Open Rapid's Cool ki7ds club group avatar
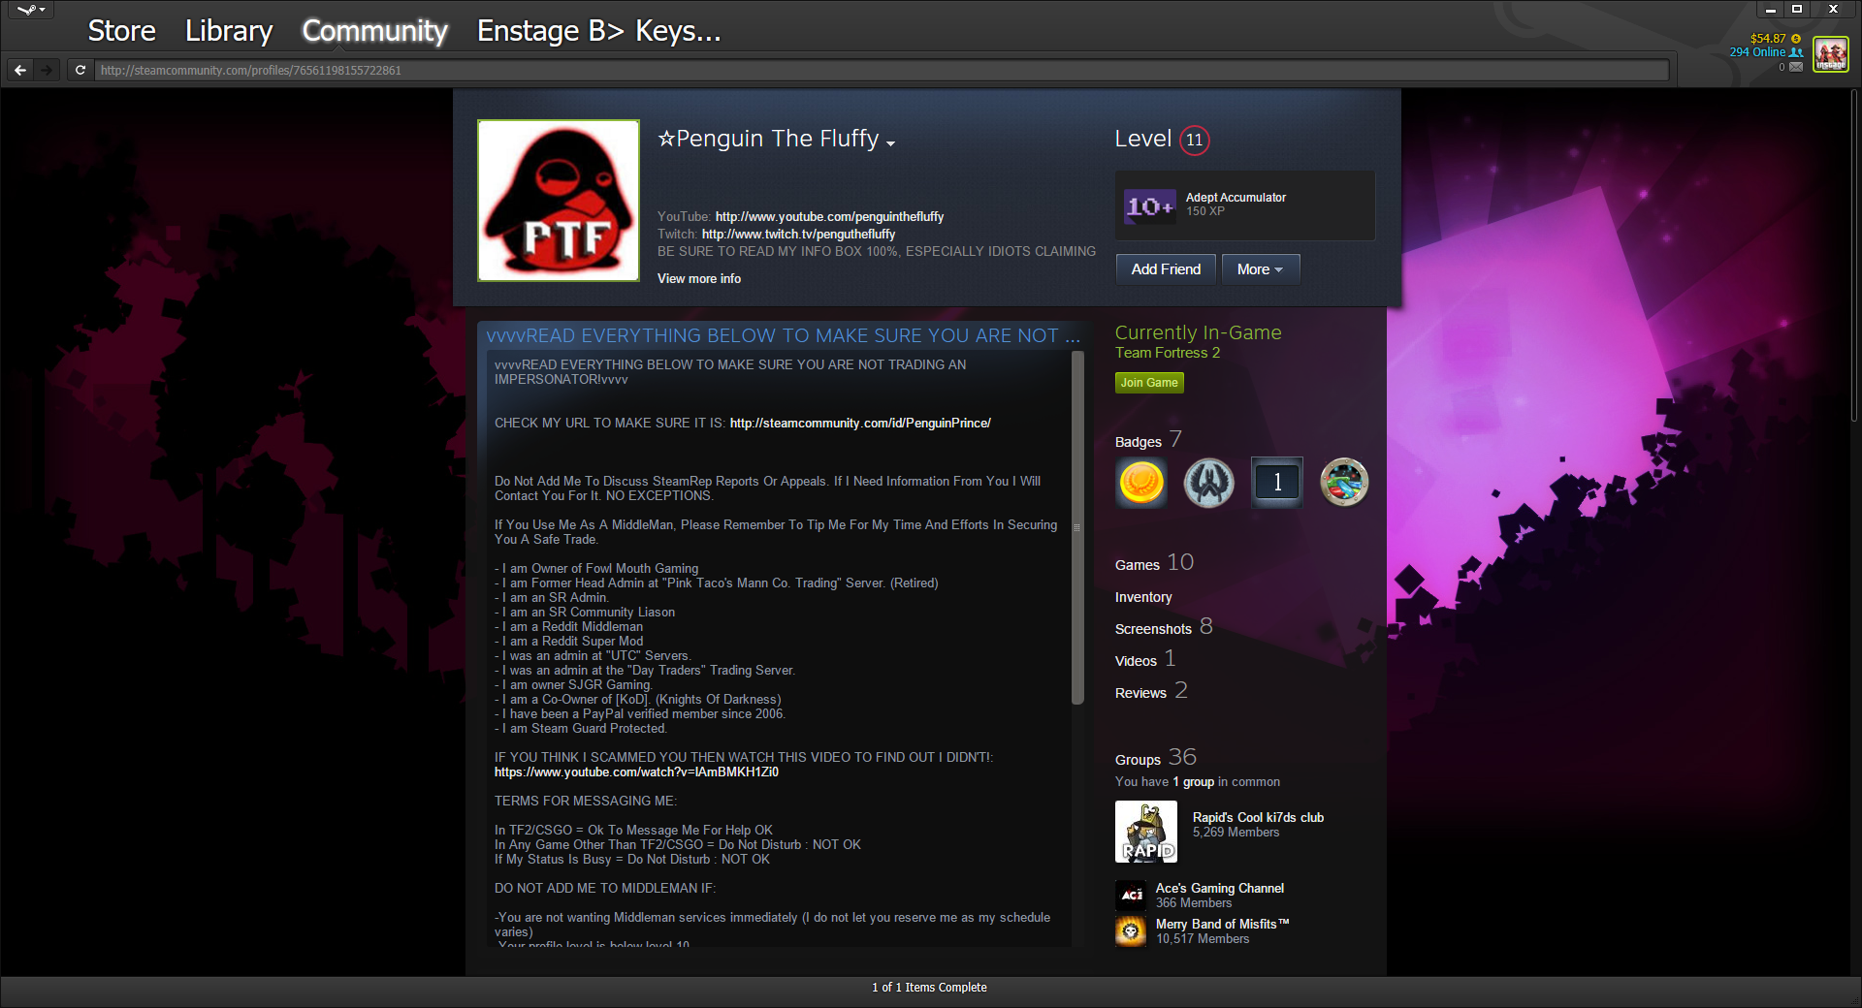The height and width of the screenshot is (1008, 1862). (x=1145, y=832)
